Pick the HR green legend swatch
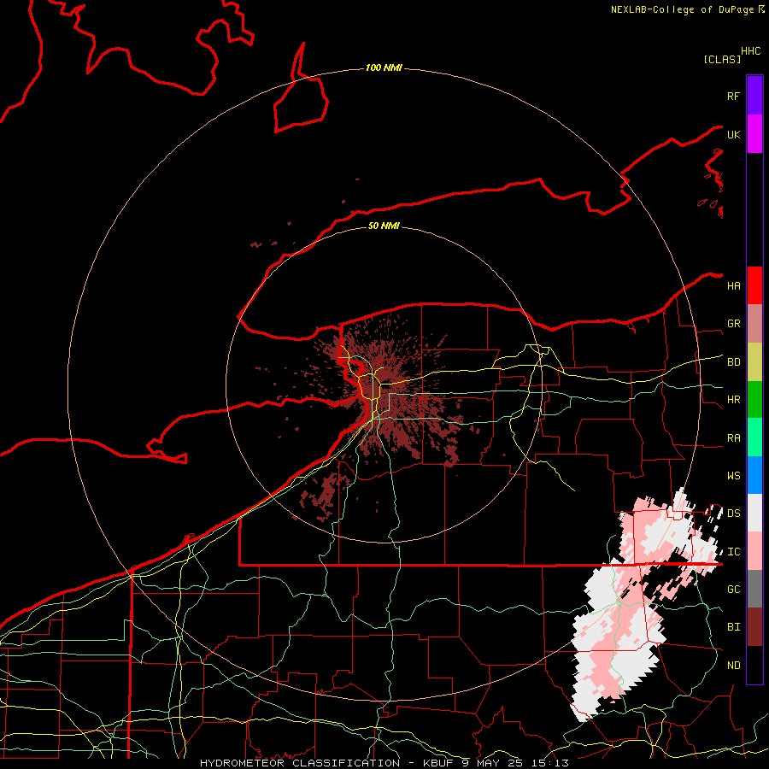 click(754, 399)
